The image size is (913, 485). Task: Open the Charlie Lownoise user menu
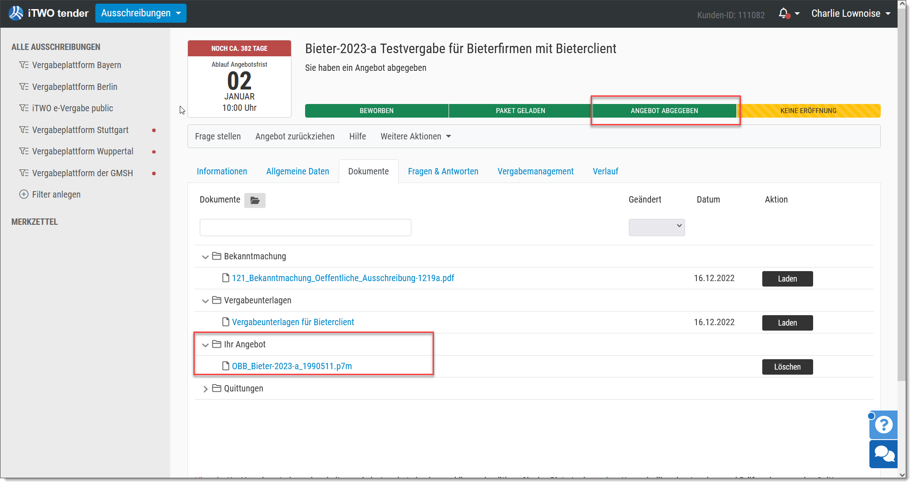(851, 14)
